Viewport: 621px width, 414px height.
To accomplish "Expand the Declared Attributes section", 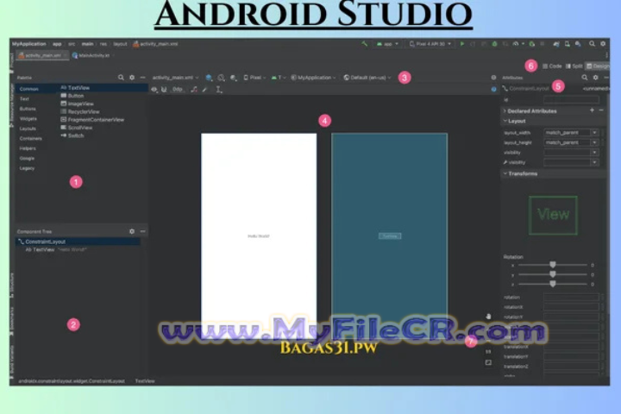I will point(505,111).
